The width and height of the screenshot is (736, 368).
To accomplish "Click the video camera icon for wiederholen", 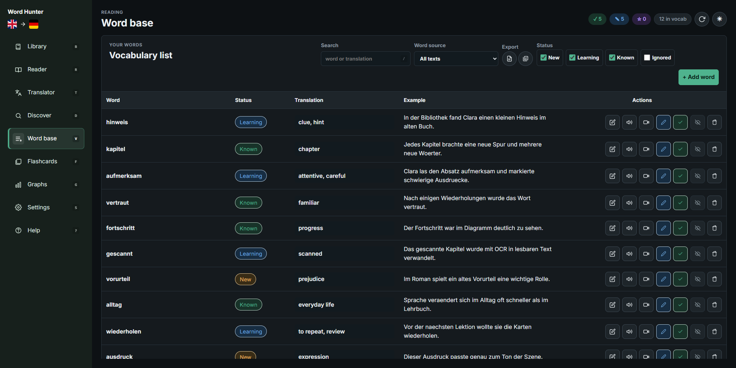I will coord(646,332).
